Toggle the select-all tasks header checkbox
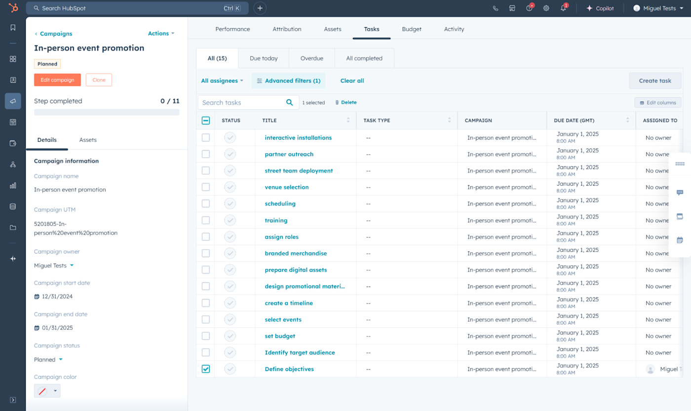This screenshot has width=691, height=411. point(206,121)
